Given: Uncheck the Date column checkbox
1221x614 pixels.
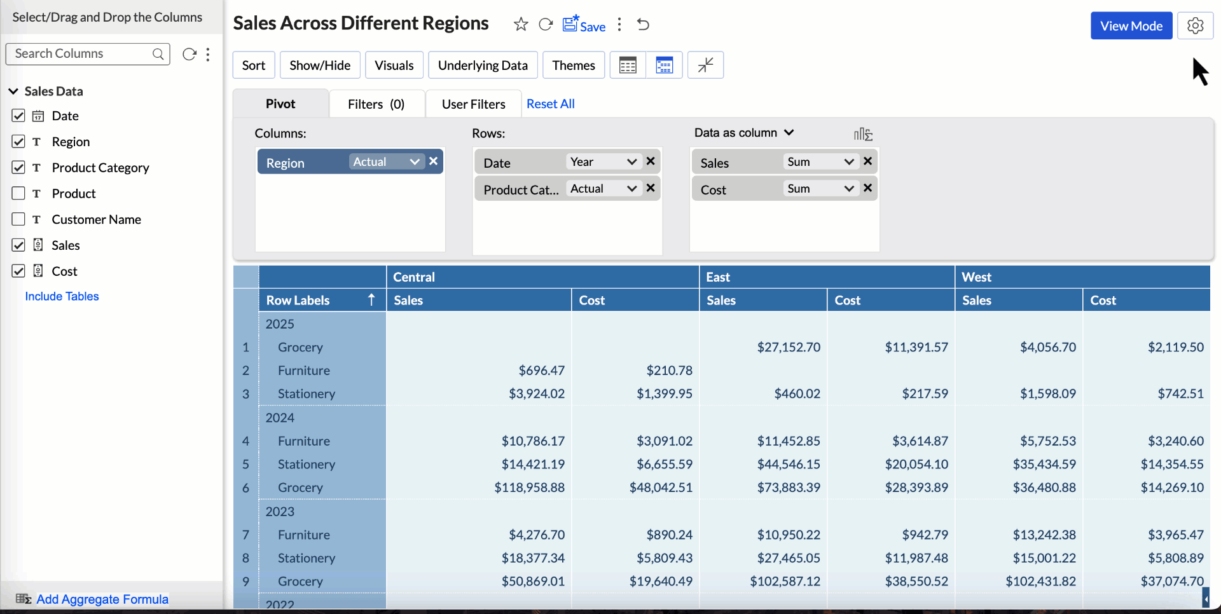Looking at the screenshot, I should pos(18,116).
